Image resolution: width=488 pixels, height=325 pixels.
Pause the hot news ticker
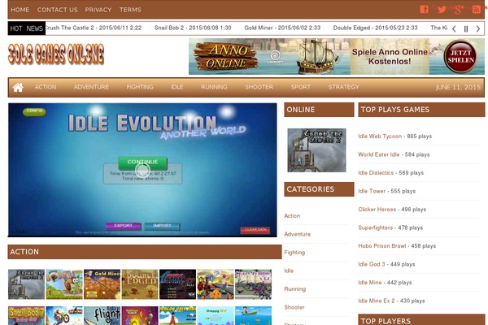(x=466, y=29)
